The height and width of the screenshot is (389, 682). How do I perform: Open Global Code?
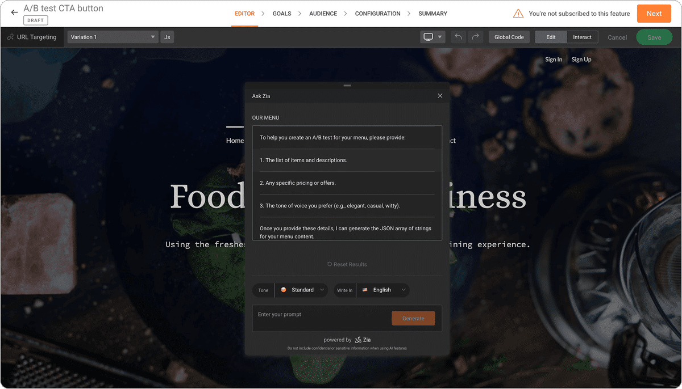tap(509, 37)
